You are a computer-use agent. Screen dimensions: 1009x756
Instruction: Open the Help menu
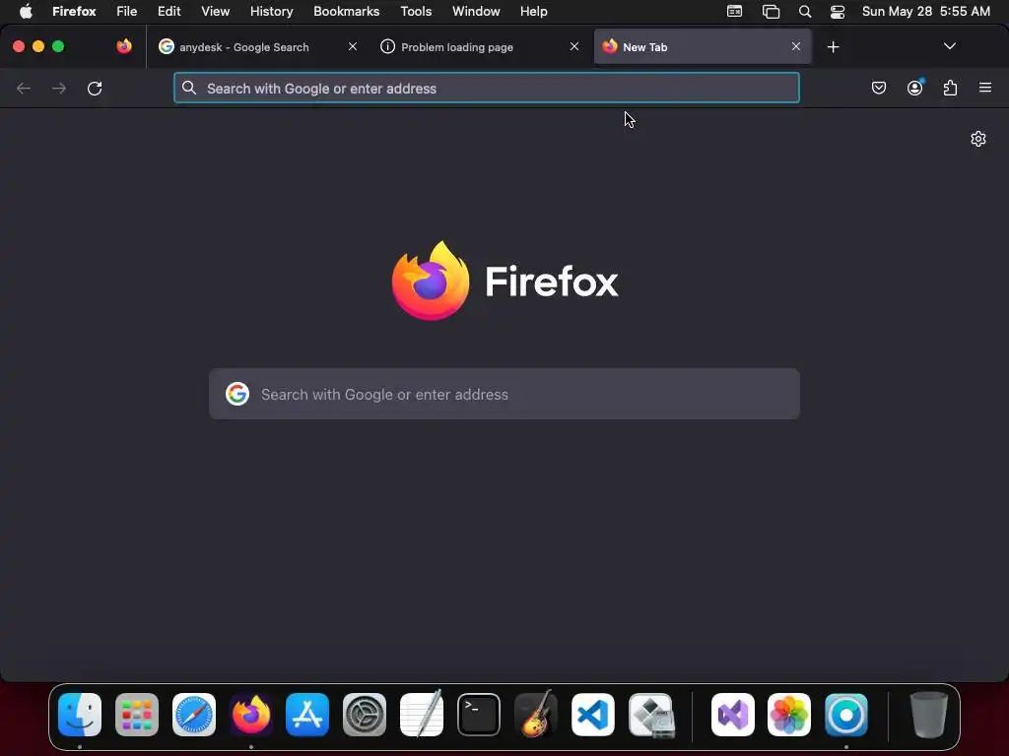(x=534, y=12)
